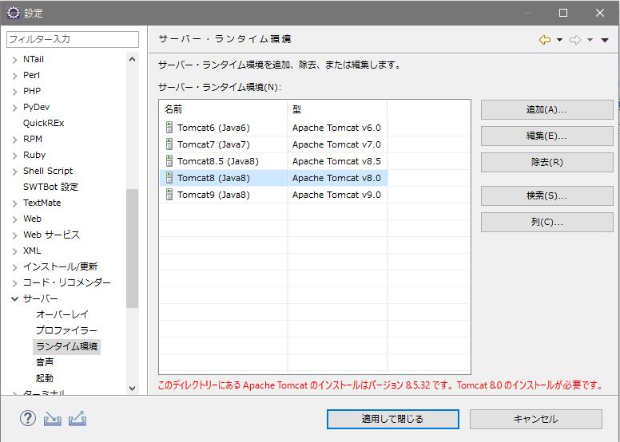The height and width of the screenshot is (442, 620).
Task: Click the 列(C)... button
Action: point(546,222)
